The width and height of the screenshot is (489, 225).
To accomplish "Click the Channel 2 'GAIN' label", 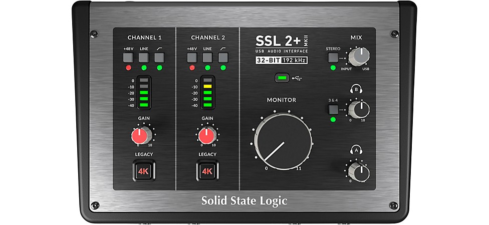I will [x=207, y=118].
